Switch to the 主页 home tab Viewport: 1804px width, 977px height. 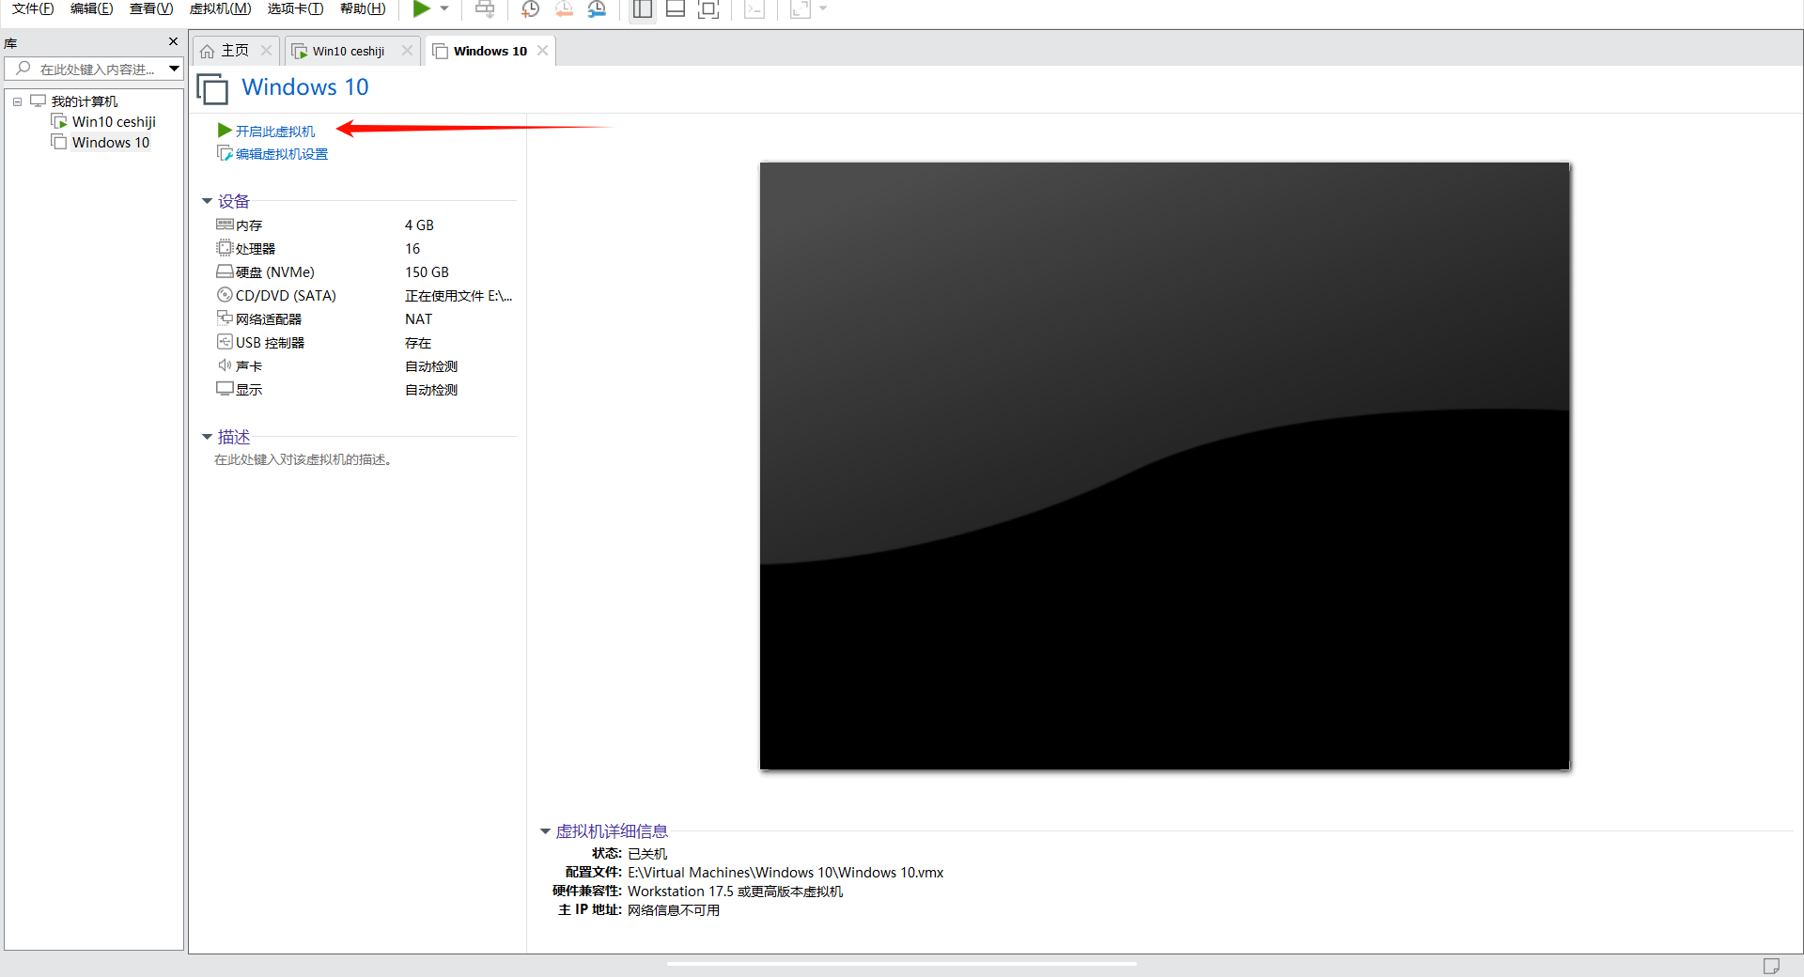coord(226,51)
